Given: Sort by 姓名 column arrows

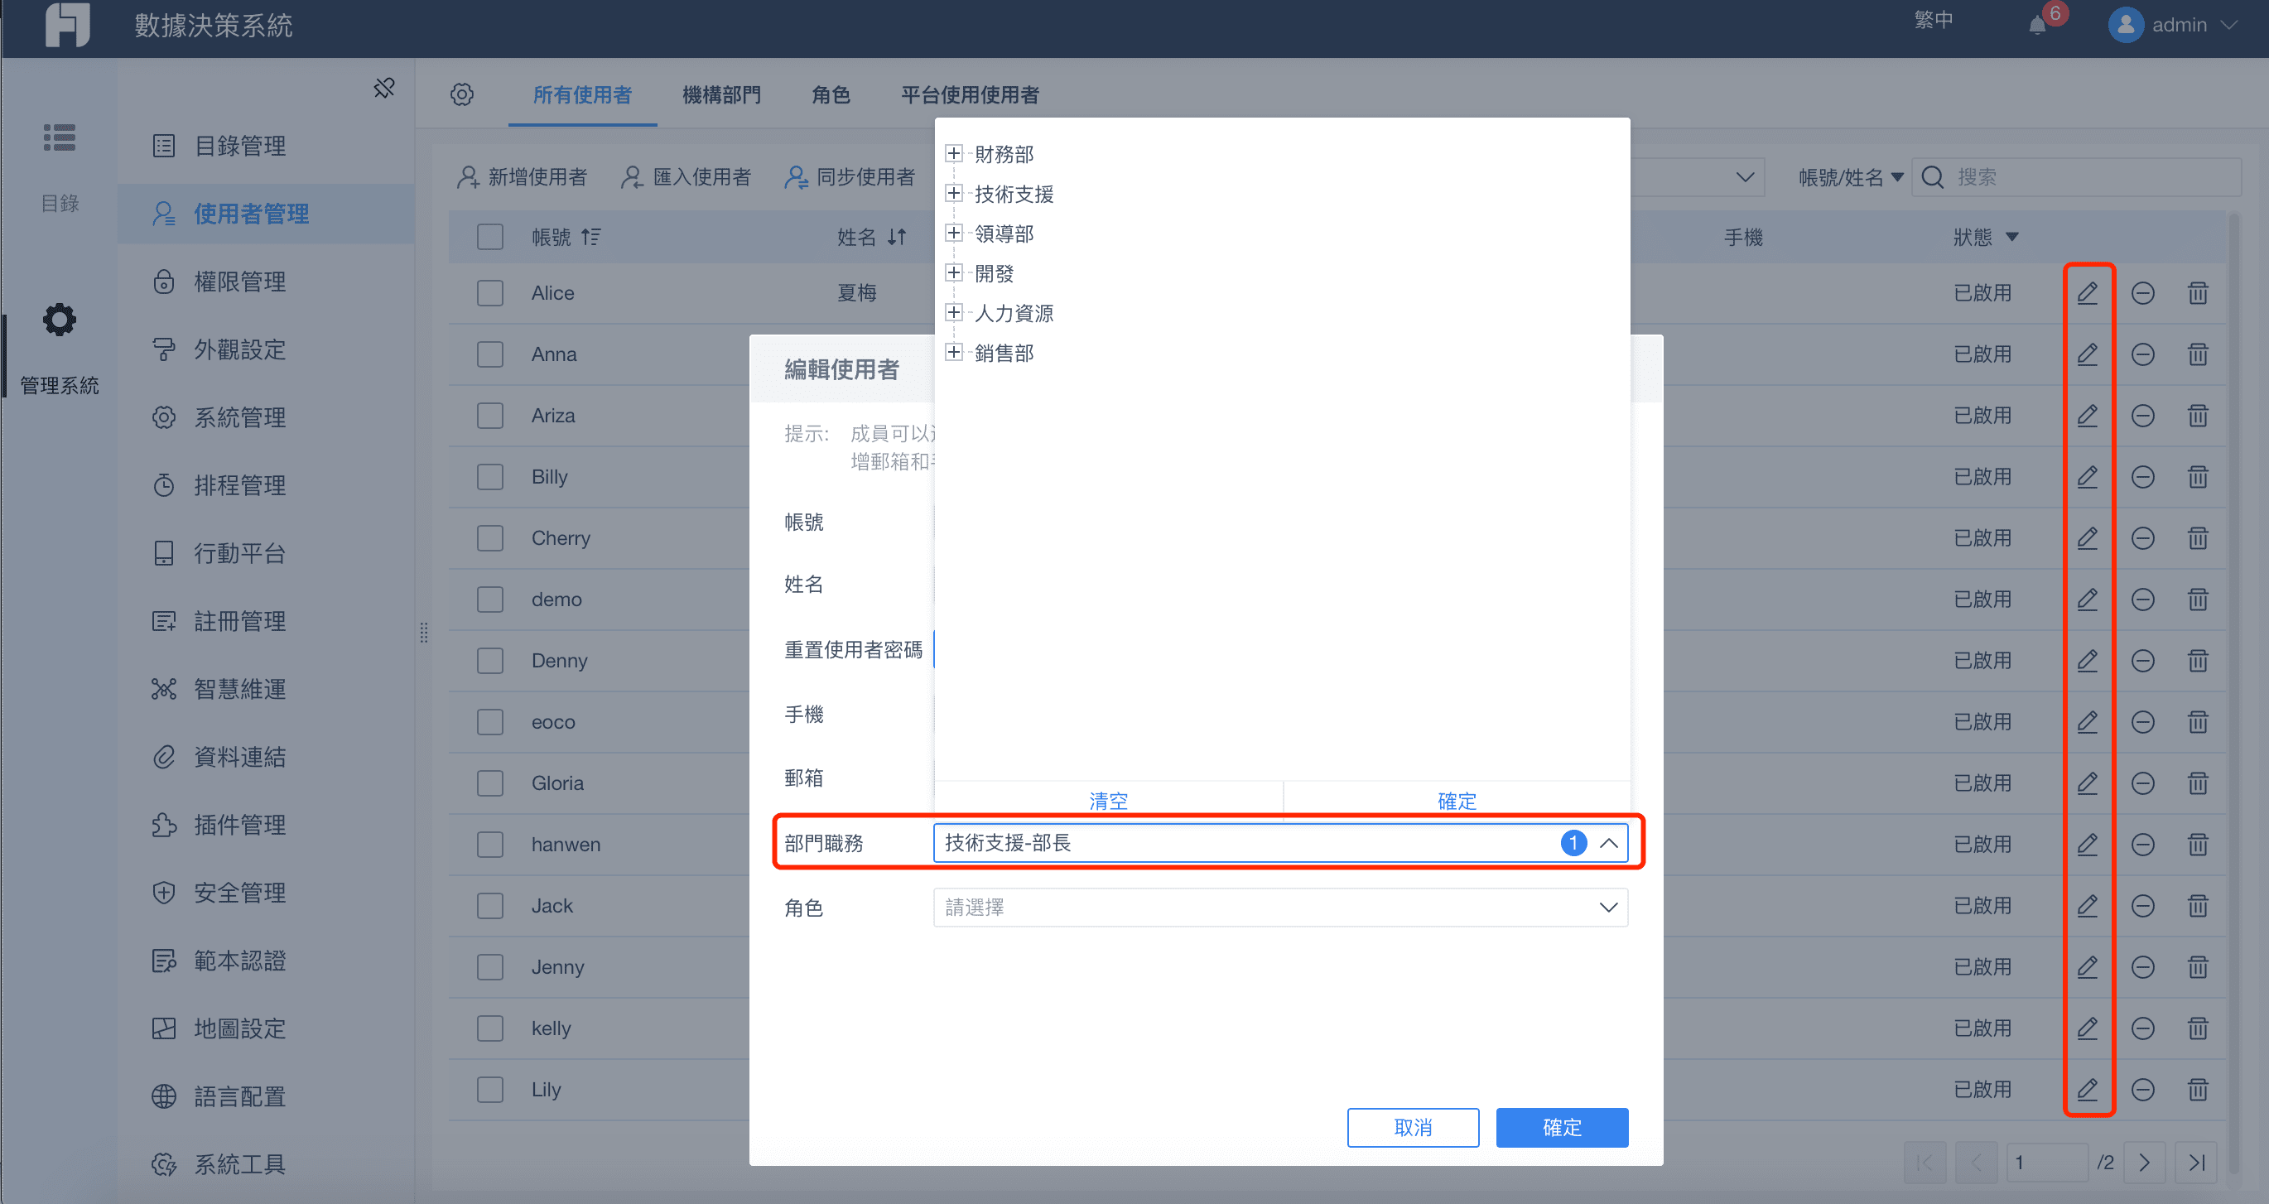Looking at the screenshot, I should click(x=897, y=237).
